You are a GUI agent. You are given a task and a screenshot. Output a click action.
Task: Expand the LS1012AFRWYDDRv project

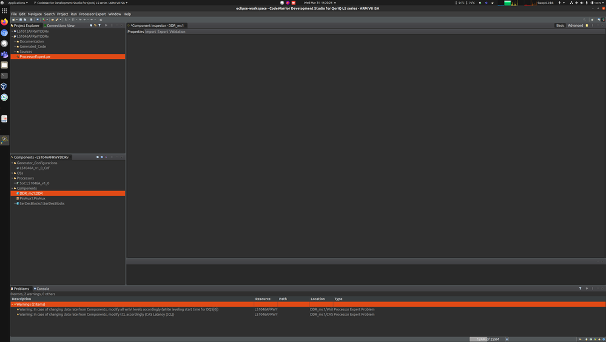coord(12,32)
